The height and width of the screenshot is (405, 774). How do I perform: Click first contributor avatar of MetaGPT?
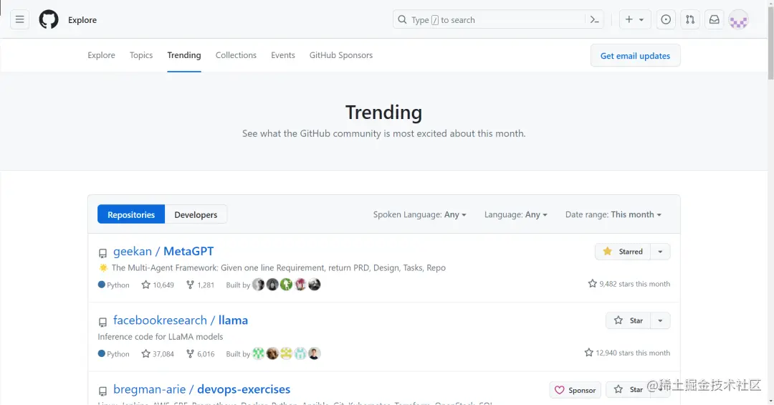pos(258,285)
